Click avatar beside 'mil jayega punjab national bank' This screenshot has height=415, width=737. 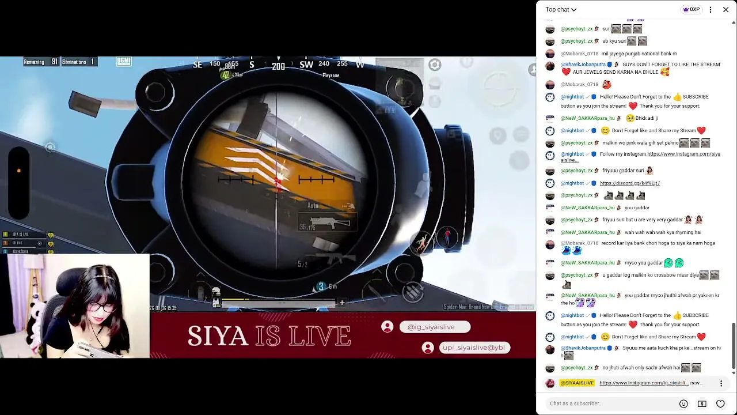pyautogui.click(x=550, y=54)
